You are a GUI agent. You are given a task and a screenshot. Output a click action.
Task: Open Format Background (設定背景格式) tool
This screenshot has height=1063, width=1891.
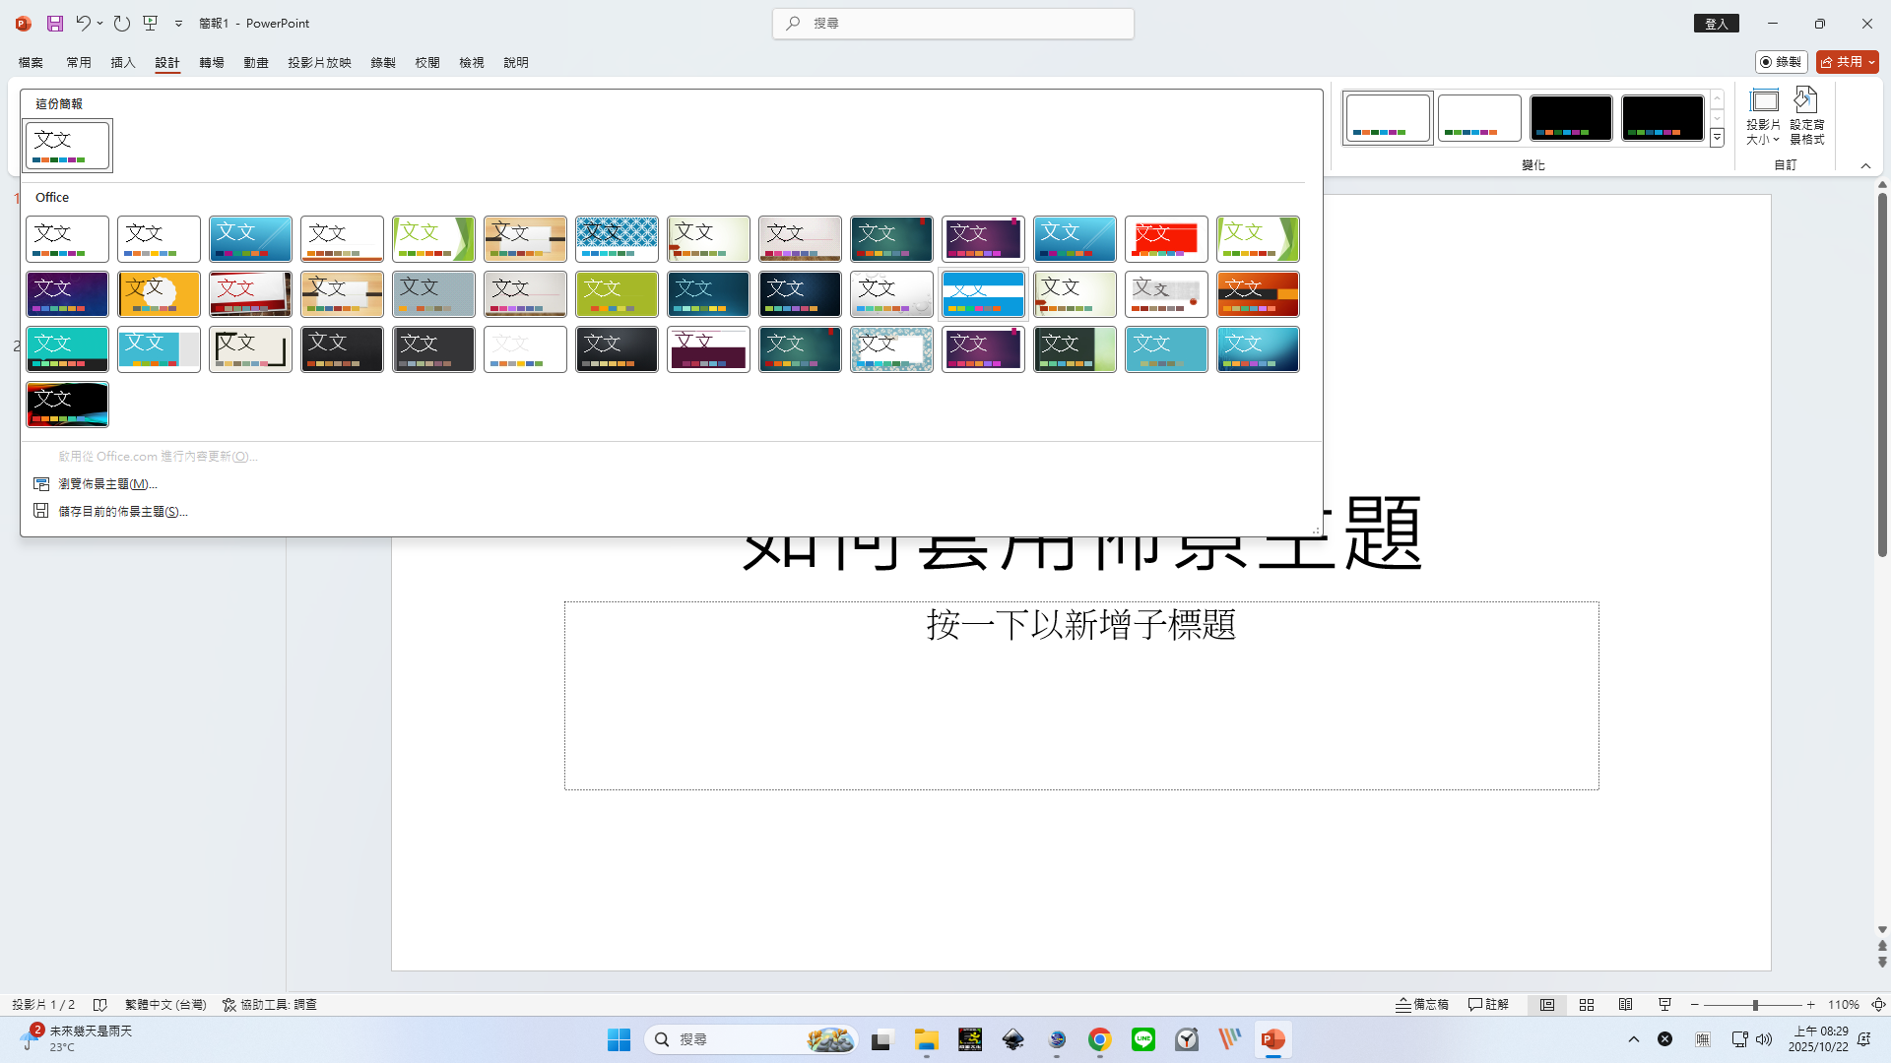pyautogui.click(x=1806, y=116)
